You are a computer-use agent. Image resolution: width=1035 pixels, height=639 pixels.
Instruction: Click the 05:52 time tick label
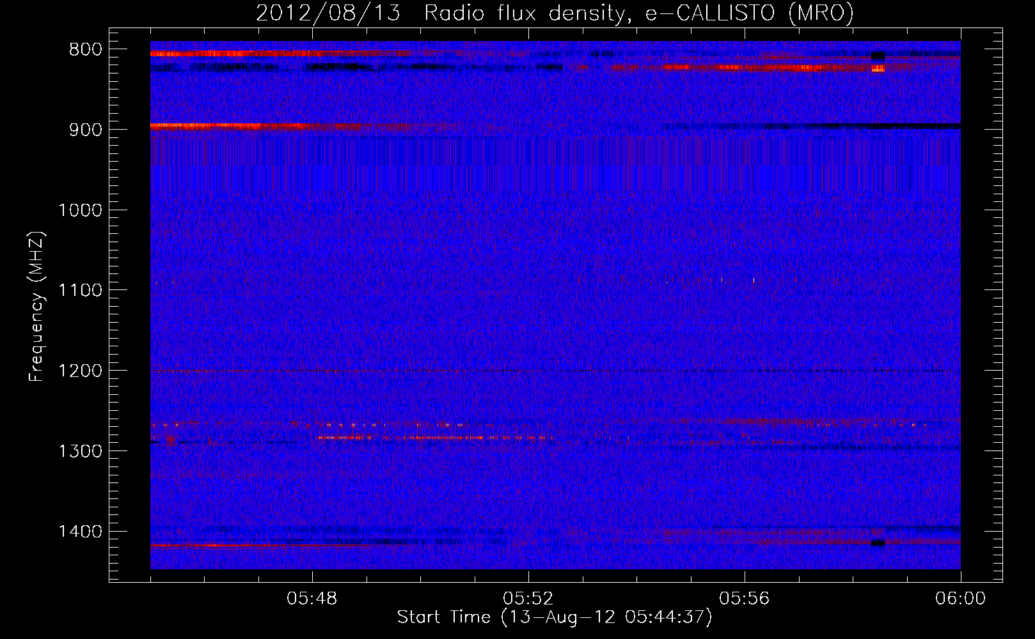click(528, 599)
